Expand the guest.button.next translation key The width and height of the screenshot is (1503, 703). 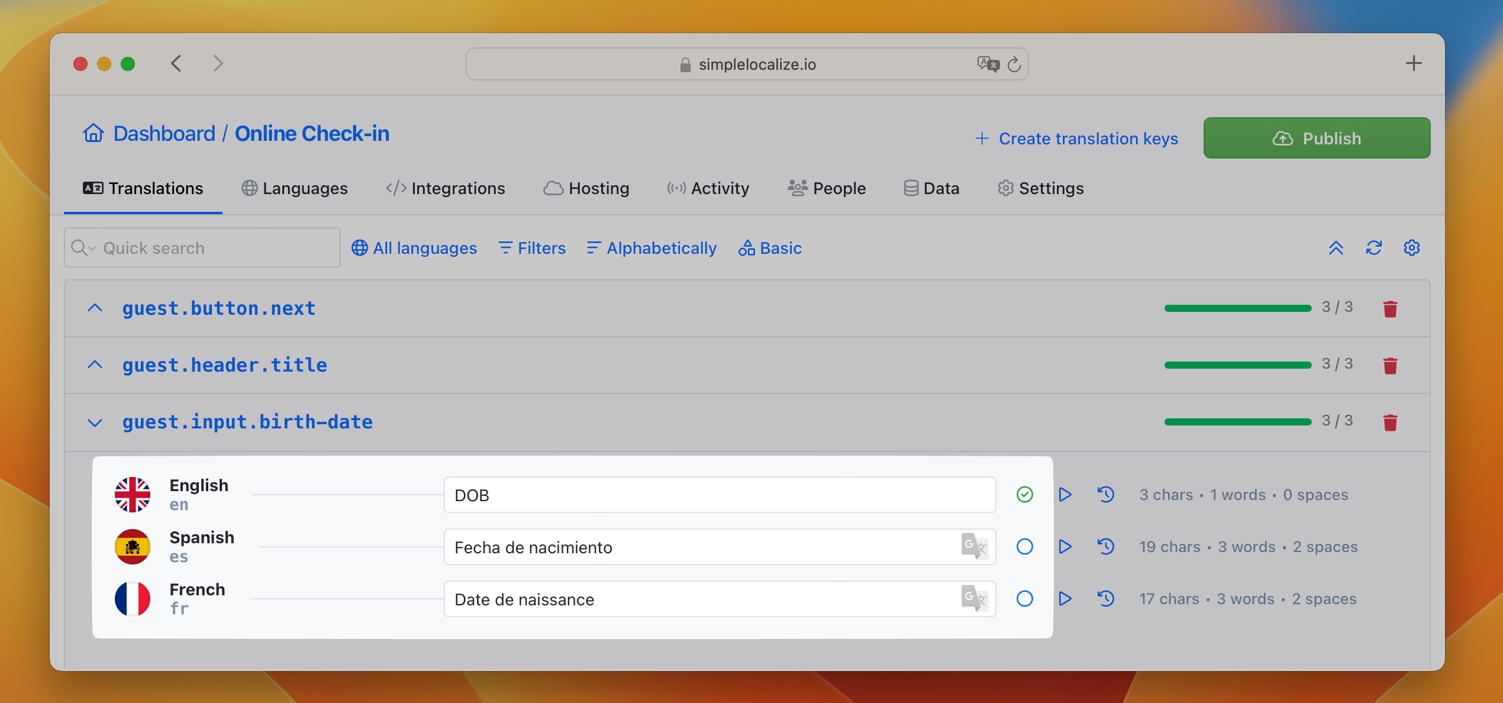tap(95, 308)
